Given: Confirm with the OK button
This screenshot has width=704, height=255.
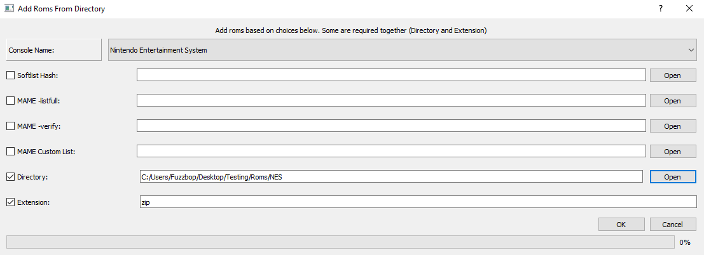Looking at the screenshot, I should (621, 225).
